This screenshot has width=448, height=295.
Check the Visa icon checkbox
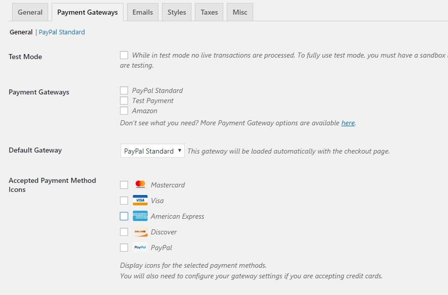(x=124, y=201)
